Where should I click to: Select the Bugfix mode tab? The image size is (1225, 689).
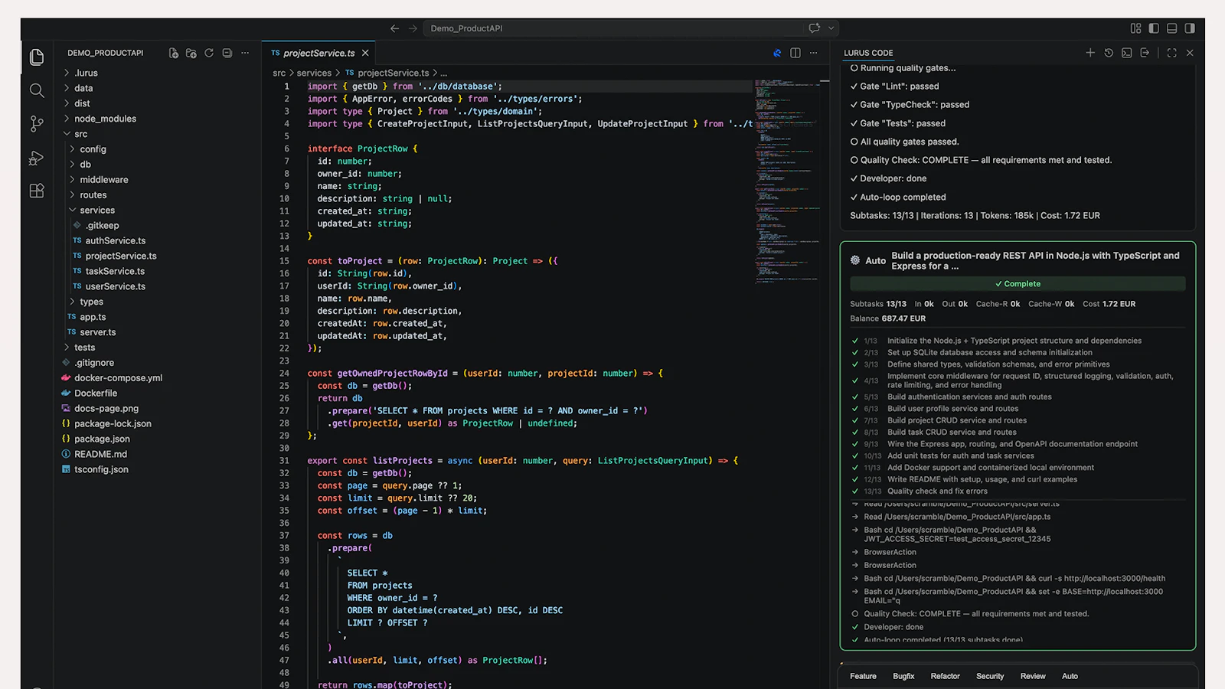click(x=903, y=676)
